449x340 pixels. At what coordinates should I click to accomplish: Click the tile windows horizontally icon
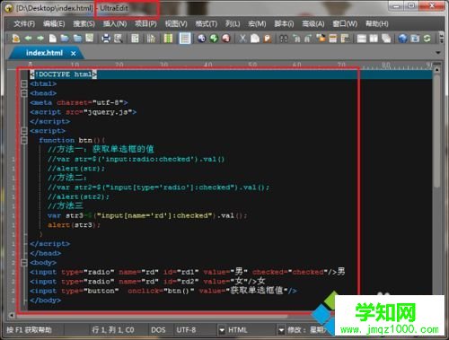pyautogui.click(x=362, y=39)
